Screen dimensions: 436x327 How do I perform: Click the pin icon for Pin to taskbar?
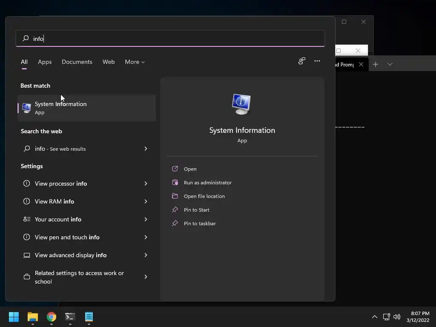pos(175,223)
